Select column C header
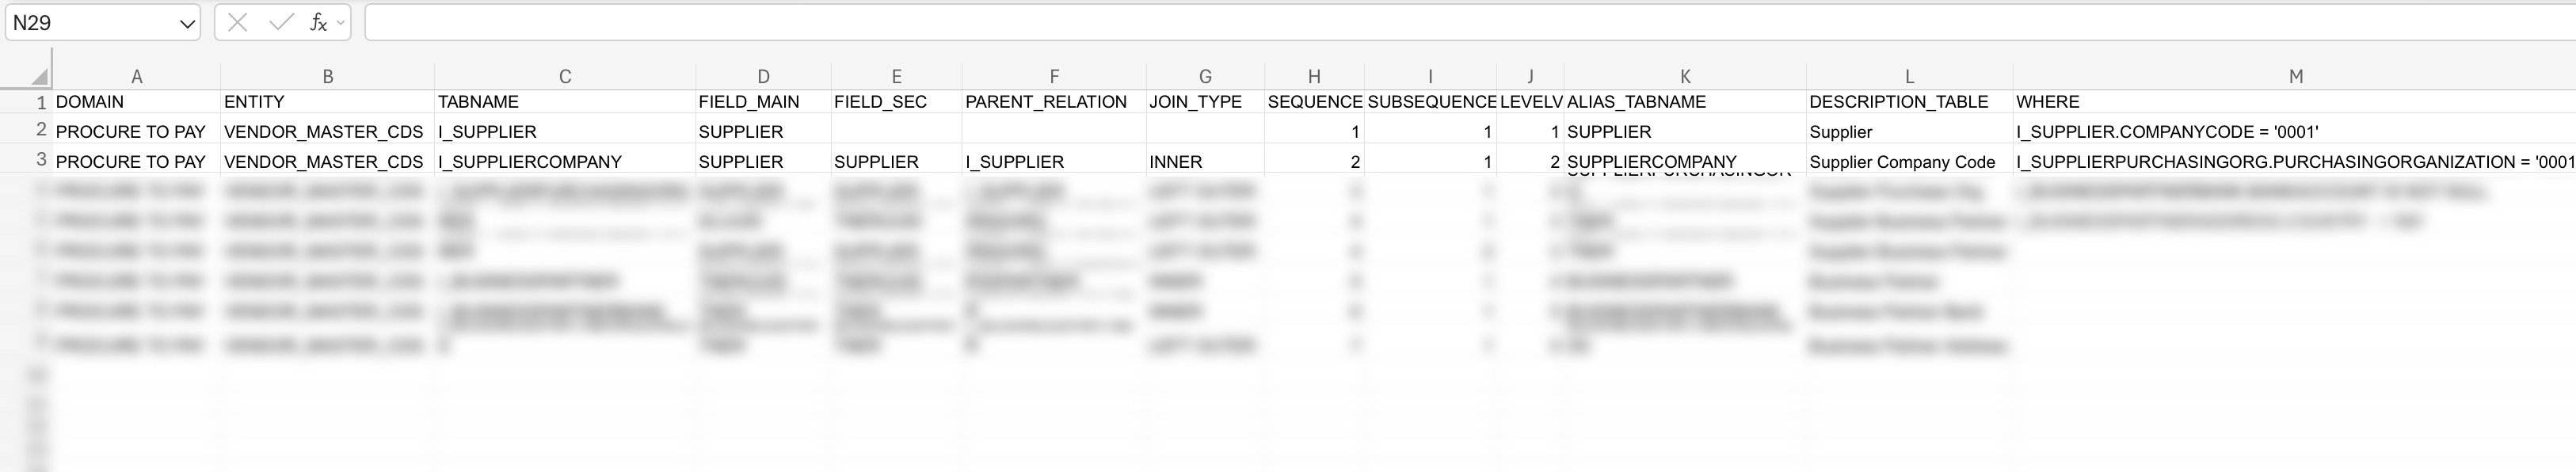This screenshot has width=2576, height=472. coord(565,77)
